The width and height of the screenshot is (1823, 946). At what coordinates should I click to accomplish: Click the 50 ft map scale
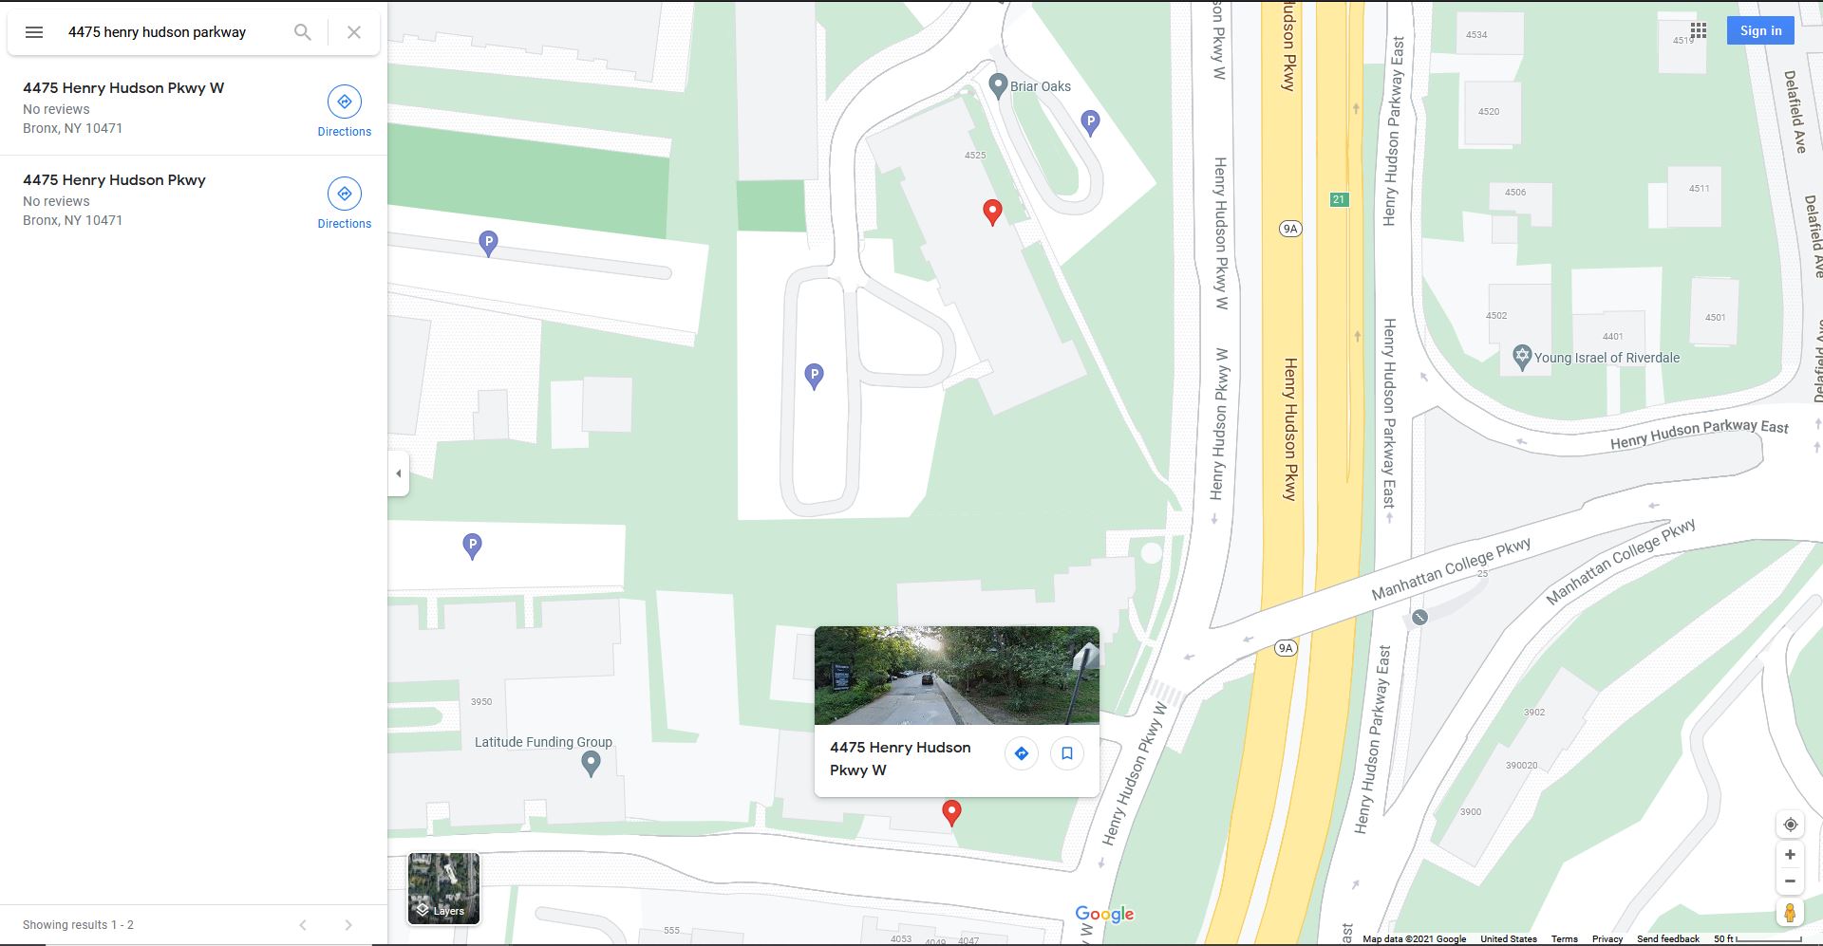[1757, 939]
